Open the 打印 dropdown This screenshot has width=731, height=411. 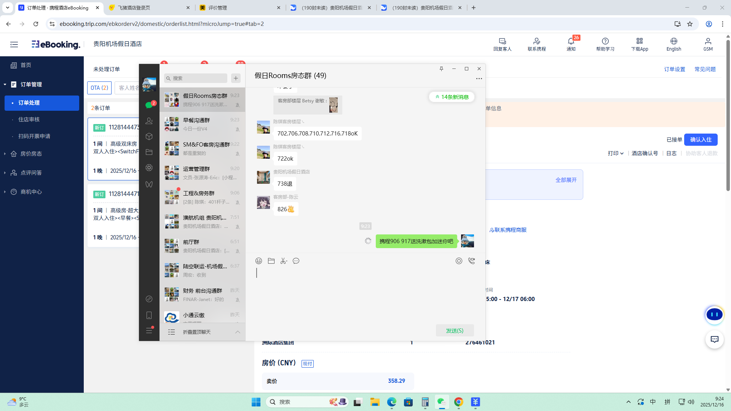click(616, 153)
